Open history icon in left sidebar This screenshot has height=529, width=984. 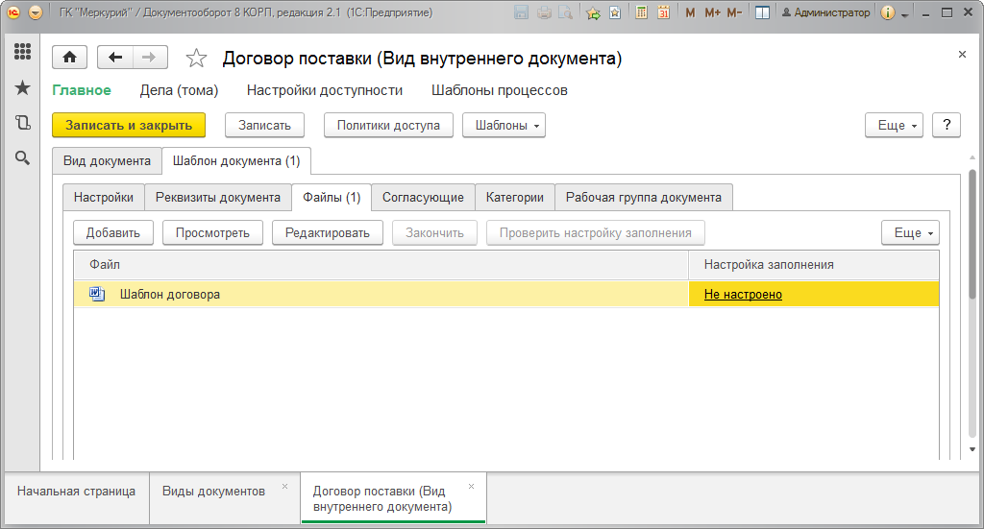point(23,123)
